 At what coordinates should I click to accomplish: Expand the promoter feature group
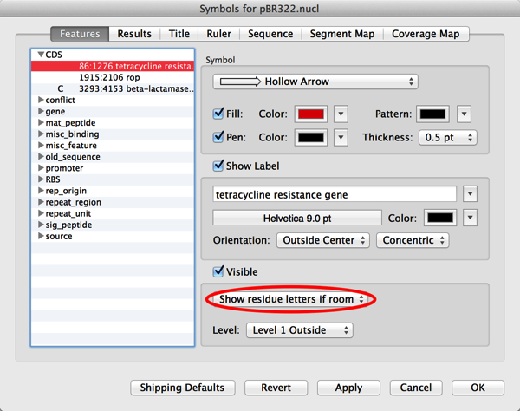click(41, 168)
